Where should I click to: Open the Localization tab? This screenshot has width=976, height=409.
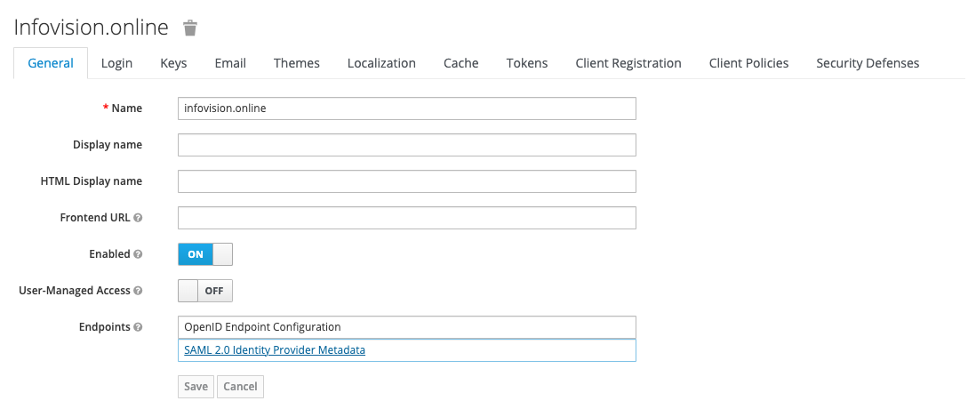click(381, 63)
